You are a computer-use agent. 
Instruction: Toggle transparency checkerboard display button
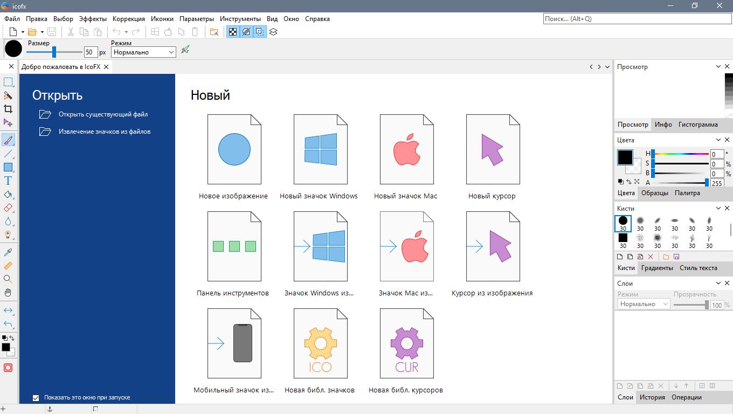coord(233,32)
